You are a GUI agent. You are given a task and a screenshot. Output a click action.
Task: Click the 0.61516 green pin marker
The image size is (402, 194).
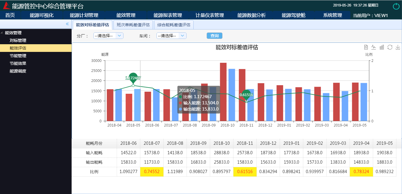point(246,95)
